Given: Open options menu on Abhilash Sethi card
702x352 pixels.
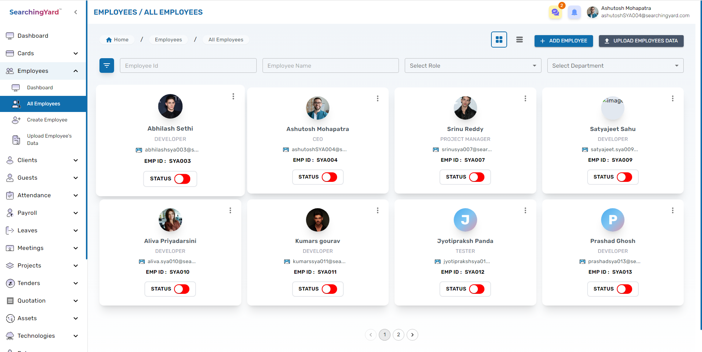Looking at the screenshot, I should [233, 96].
